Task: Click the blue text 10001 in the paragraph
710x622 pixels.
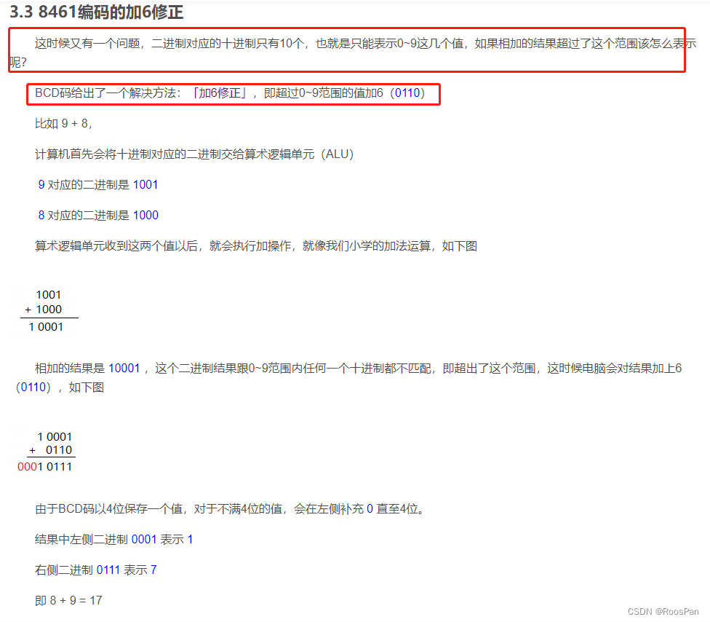Action: tap(124, 369)
